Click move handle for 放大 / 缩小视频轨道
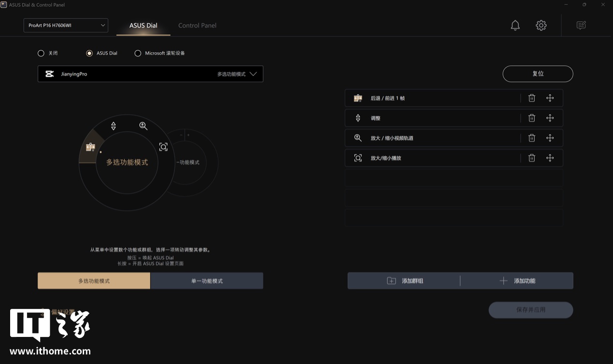613x364 pixels. point(550,138)
